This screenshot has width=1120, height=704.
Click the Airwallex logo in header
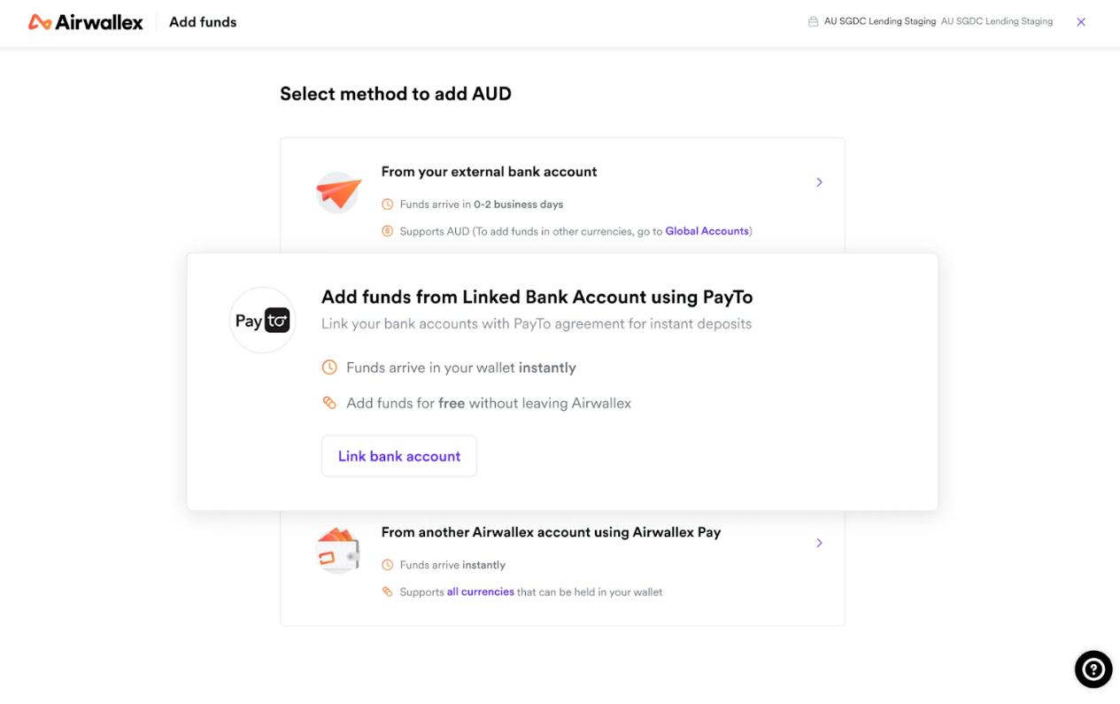(85, 22)
